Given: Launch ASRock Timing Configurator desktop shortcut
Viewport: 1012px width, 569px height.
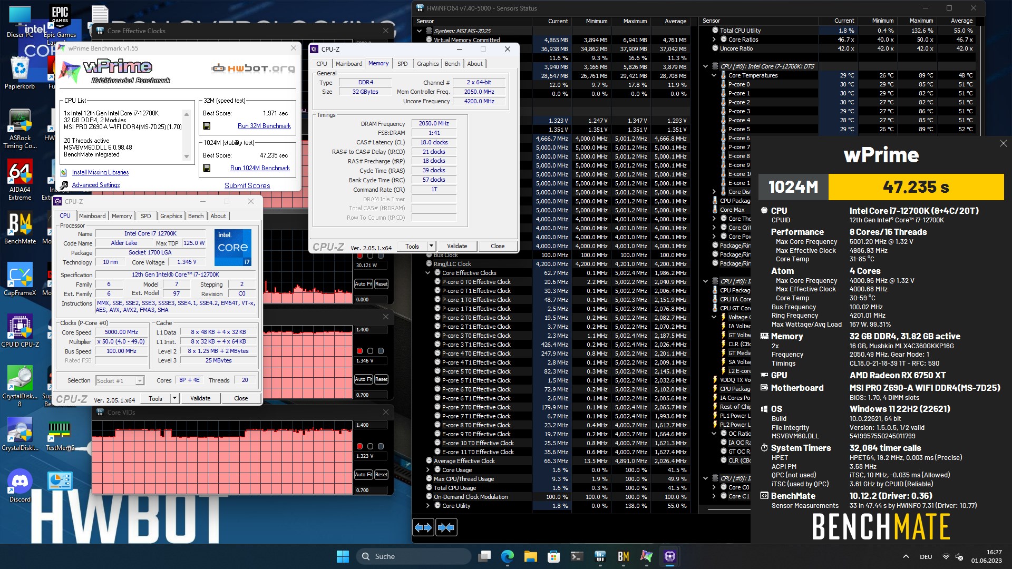Looking at the screenshot, I should point(20,129).
